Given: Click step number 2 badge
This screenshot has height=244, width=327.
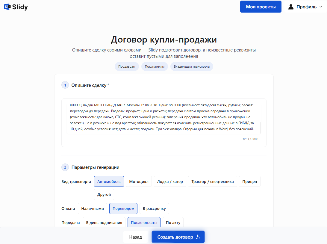Looking at the screenshot, I should coord(65,167).
